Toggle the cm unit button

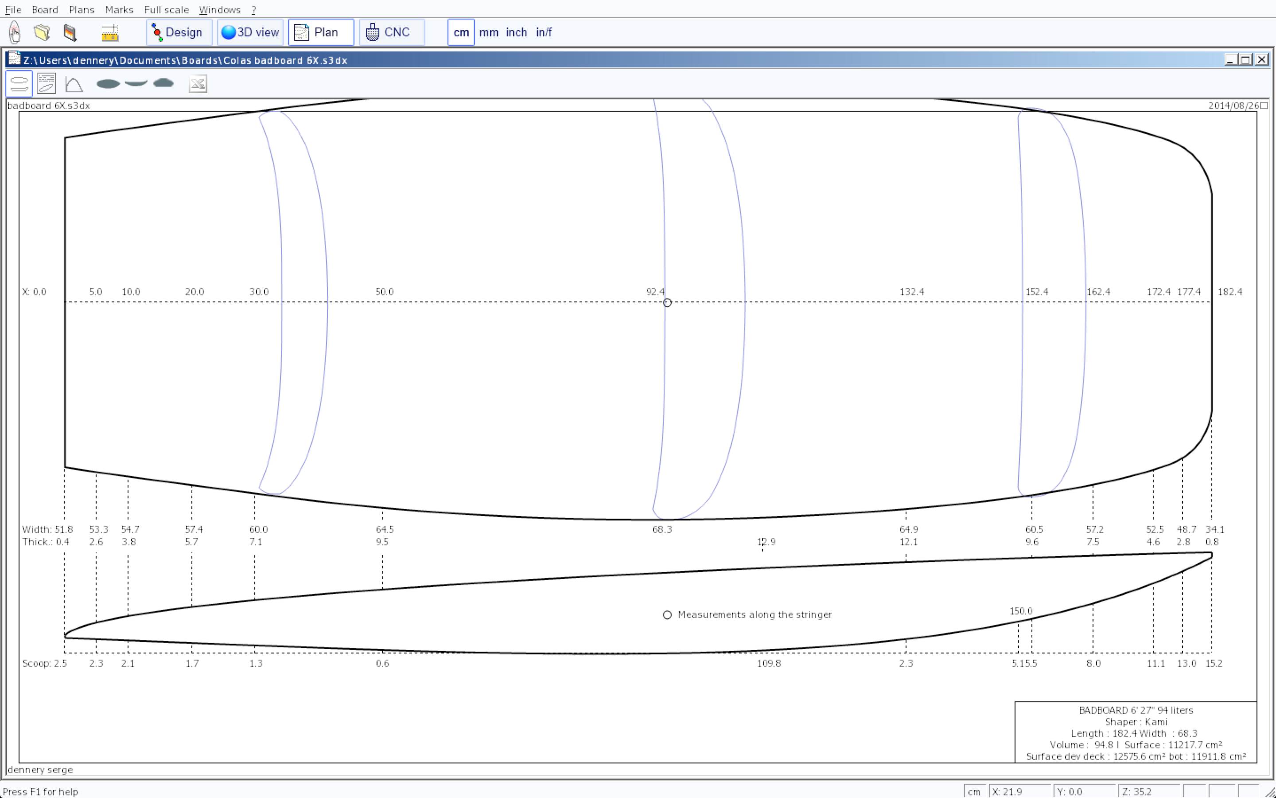461,32
